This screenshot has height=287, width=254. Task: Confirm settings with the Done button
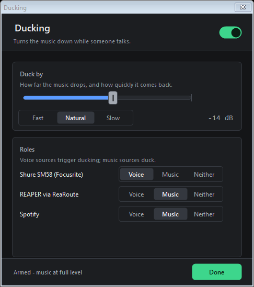pyautogui.click(x=217, y=272)
